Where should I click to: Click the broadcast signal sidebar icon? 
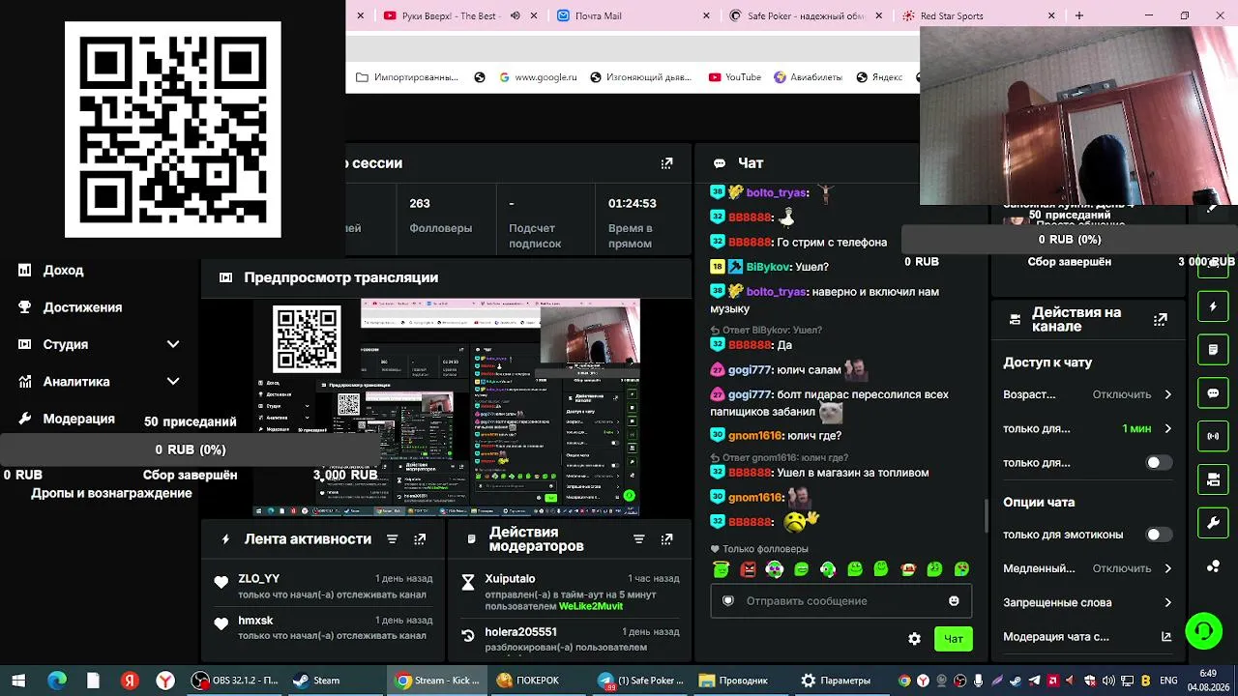(x=1213, y=436)
